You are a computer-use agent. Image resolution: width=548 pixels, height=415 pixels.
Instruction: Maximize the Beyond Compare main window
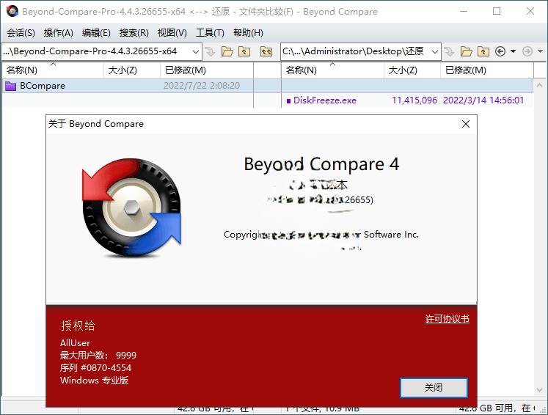click(x=497, y=11)
